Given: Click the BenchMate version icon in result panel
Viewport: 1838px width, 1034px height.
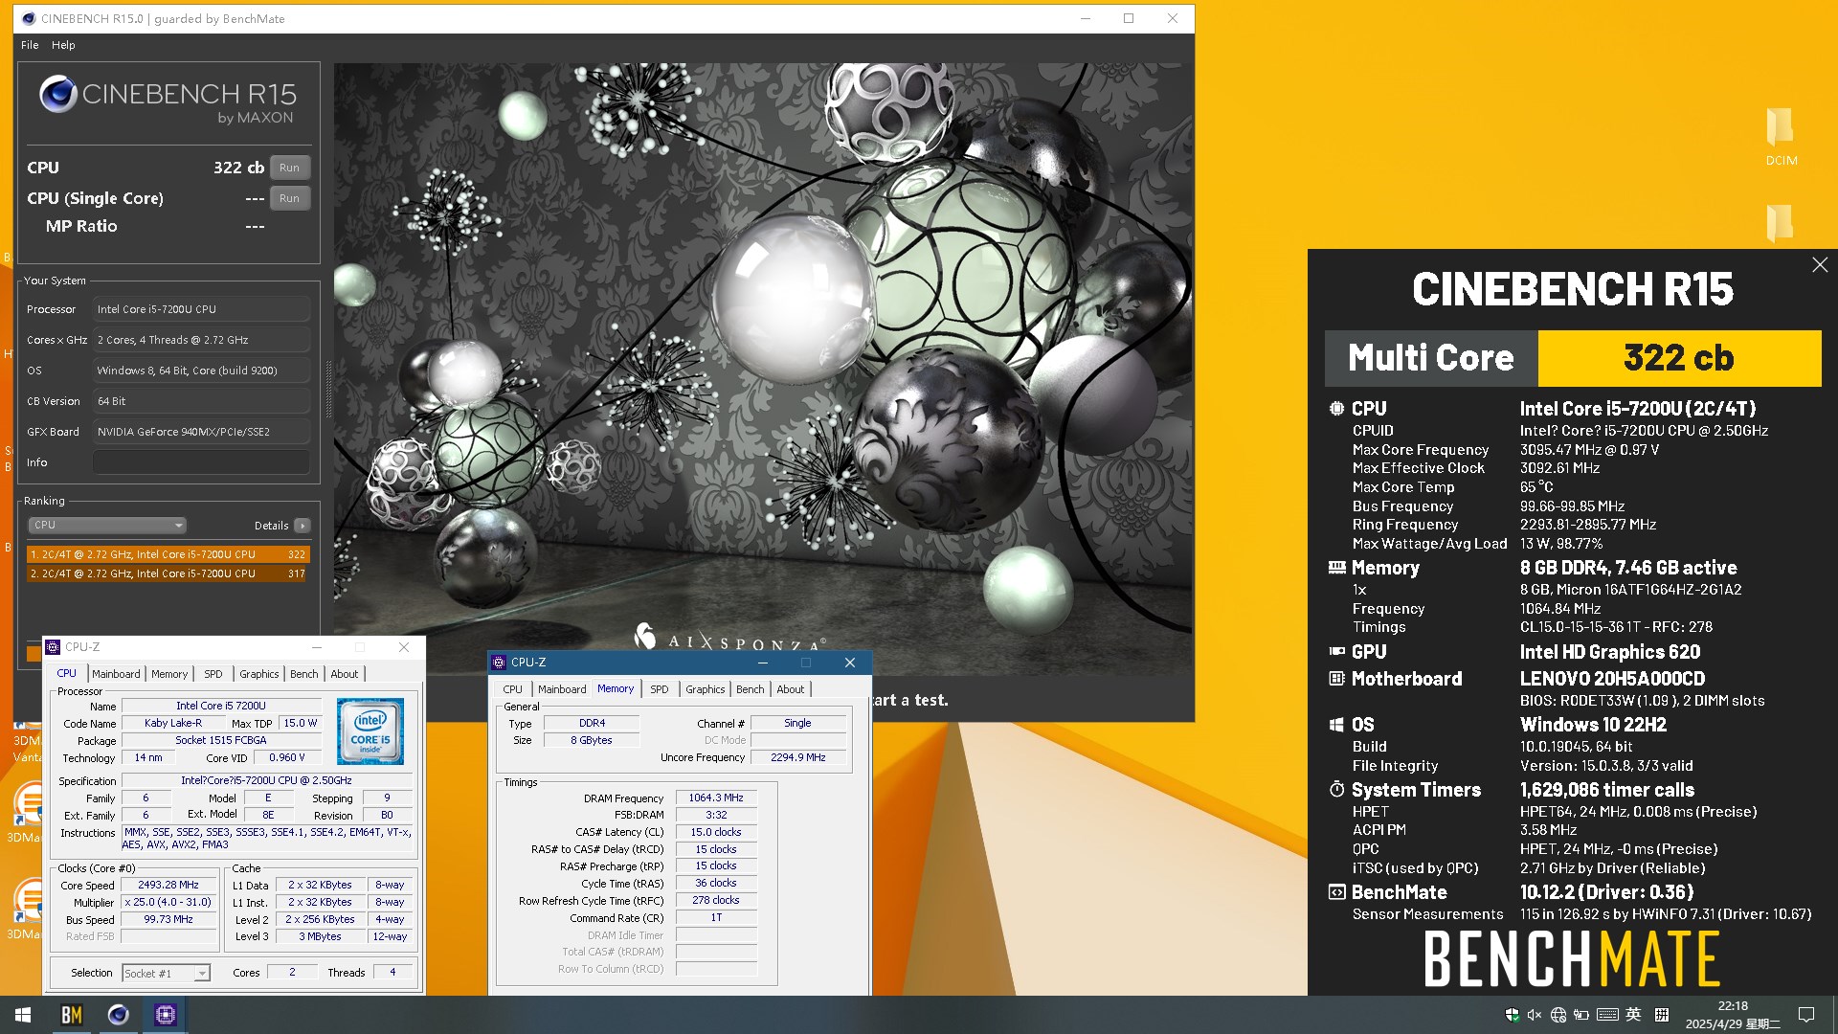Looking at the screenshot, I should (1336, 892).
